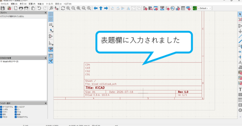Open the 編集 (Edit) menu
This screenshot has height=126, width=242.
pyautogui.click(x=14, y=4)
